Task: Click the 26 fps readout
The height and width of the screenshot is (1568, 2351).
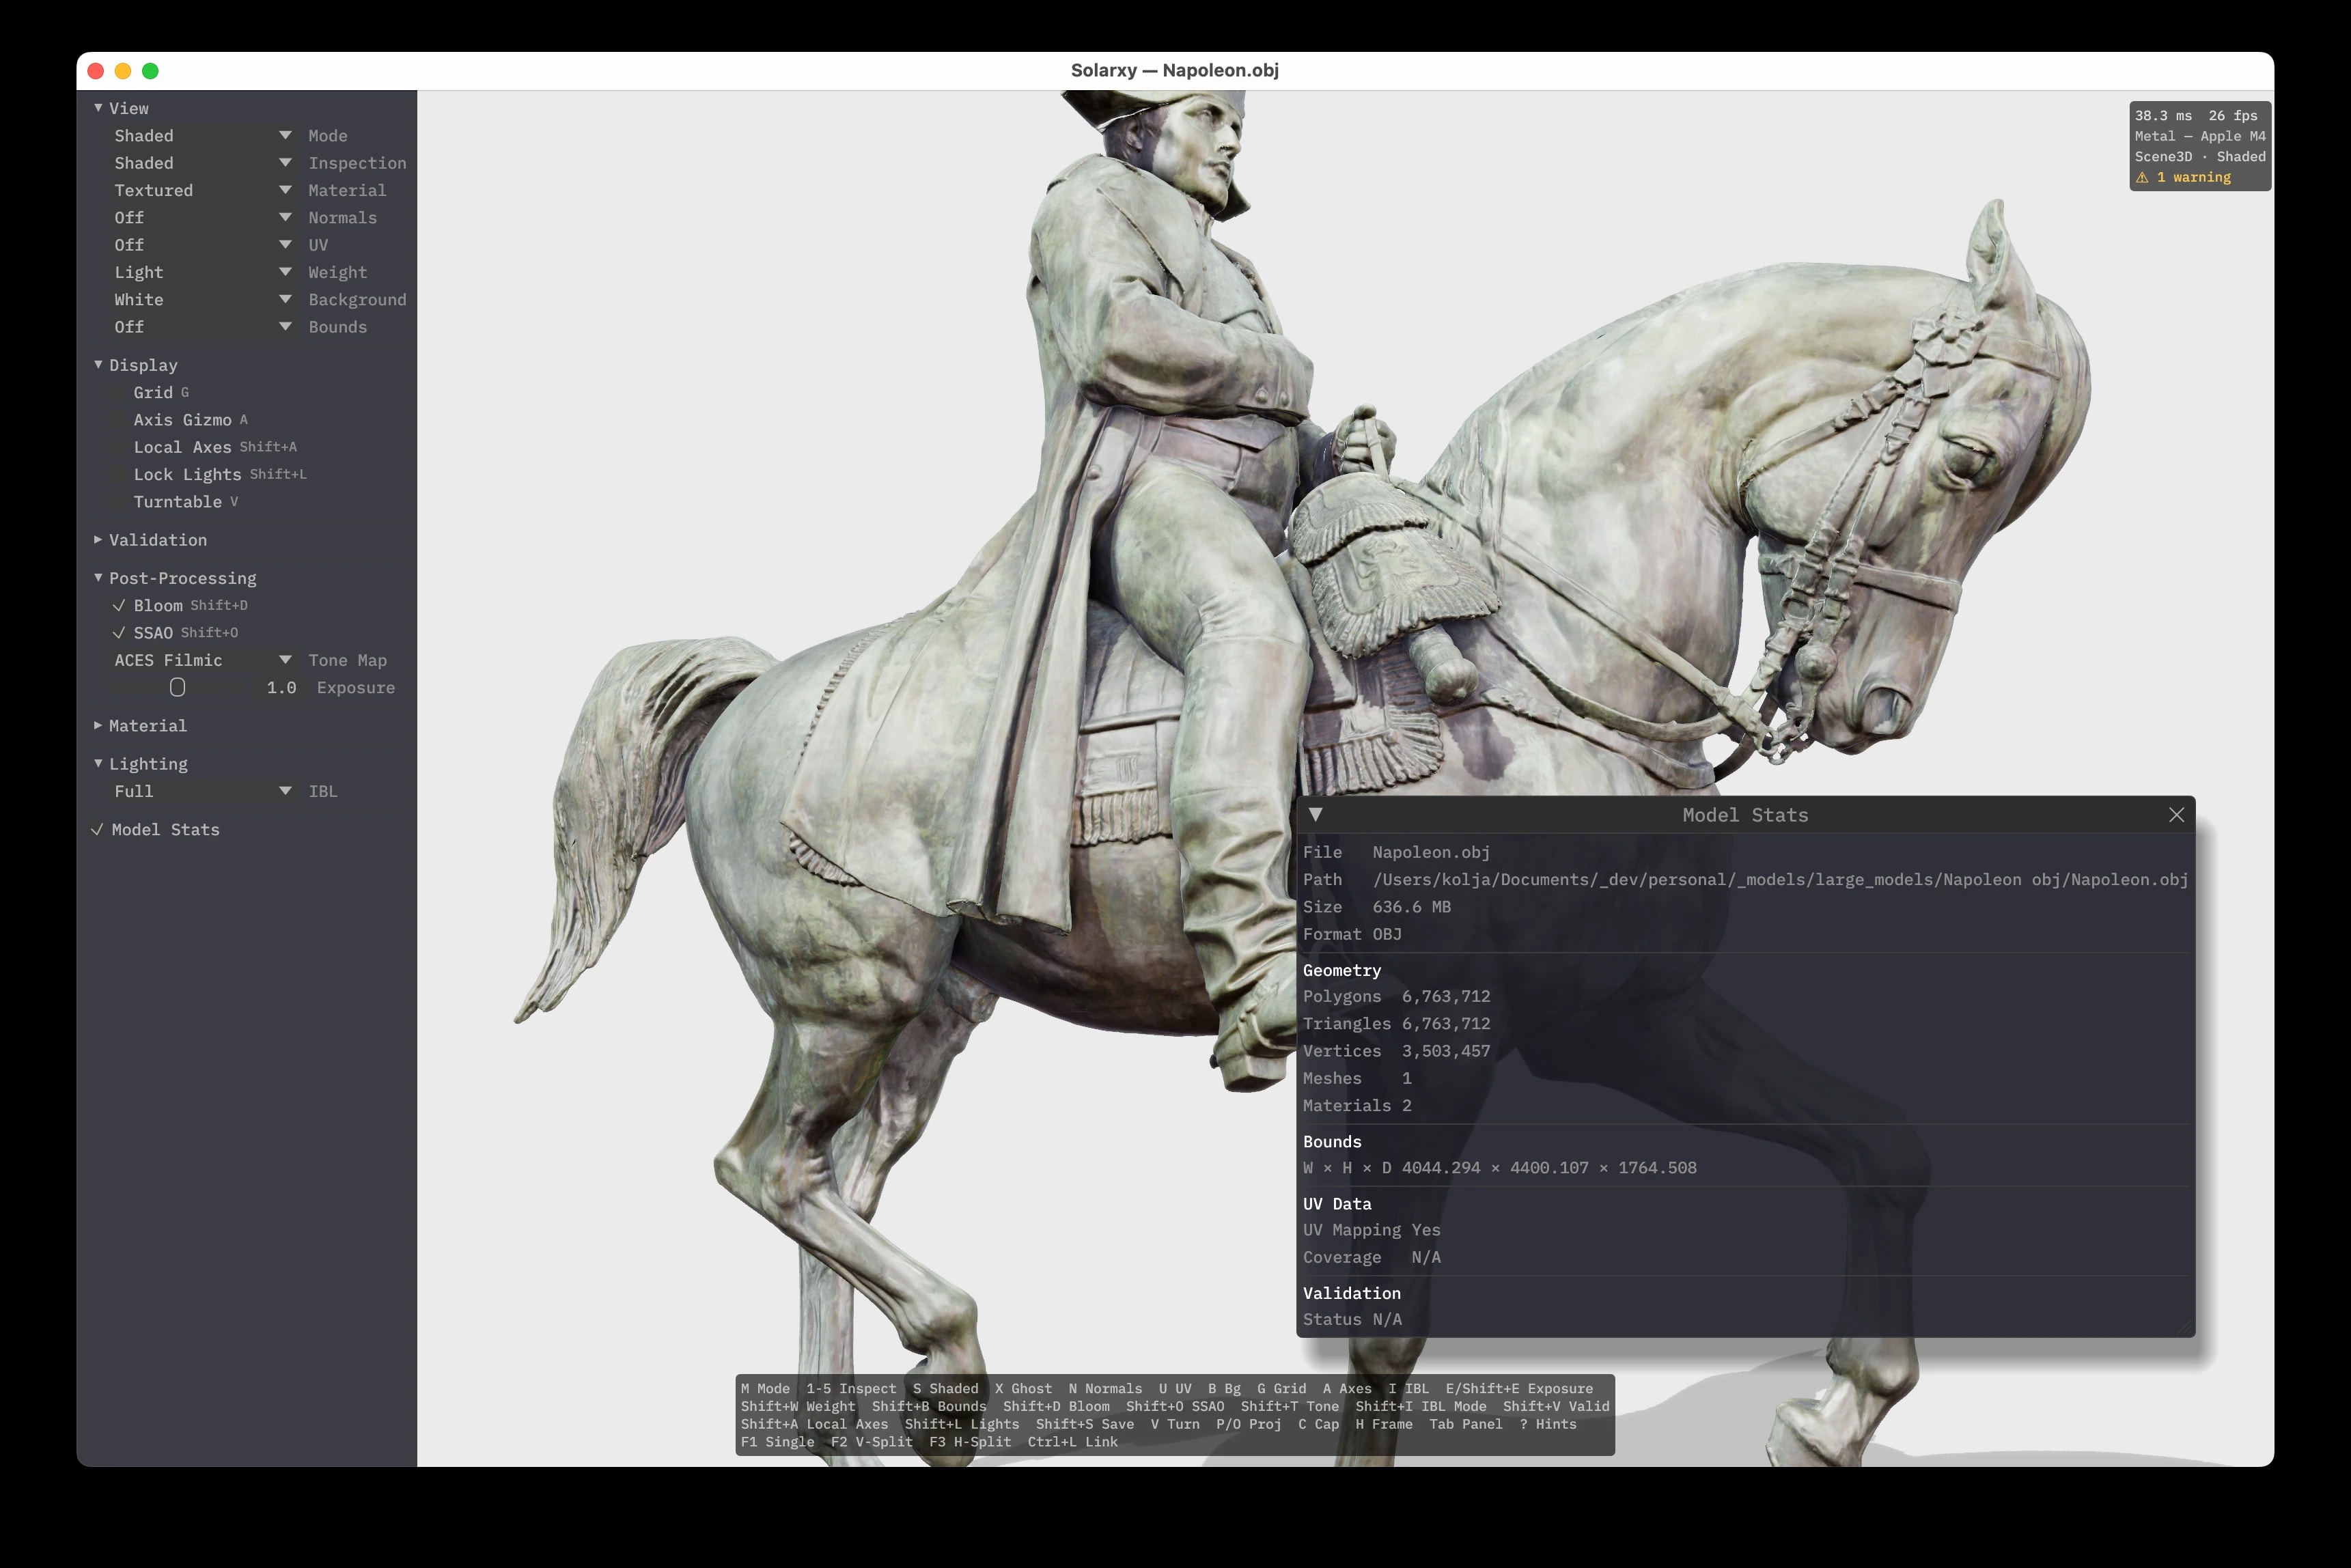Action: click(2233, 116)
